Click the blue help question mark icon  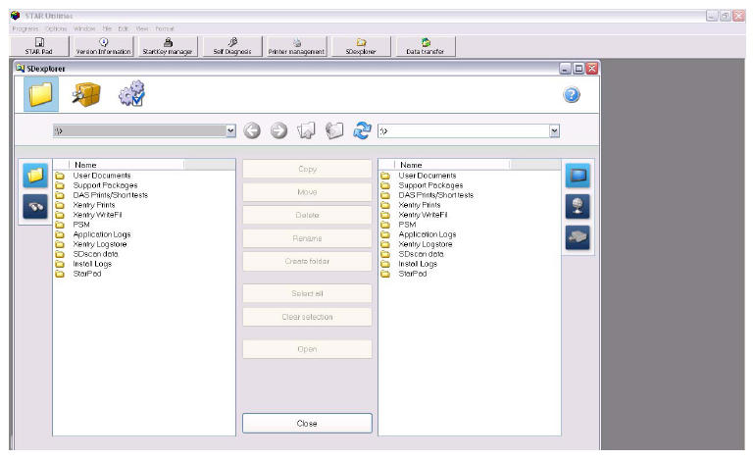[x=573, y=95]
